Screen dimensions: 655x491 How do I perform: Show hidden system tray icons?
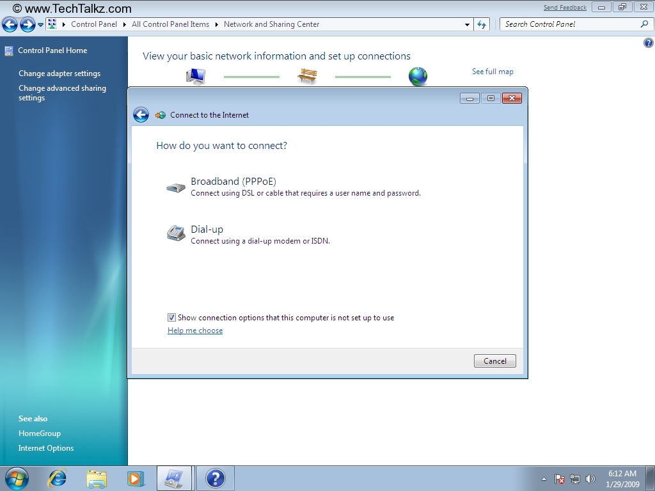coord(544,479)
